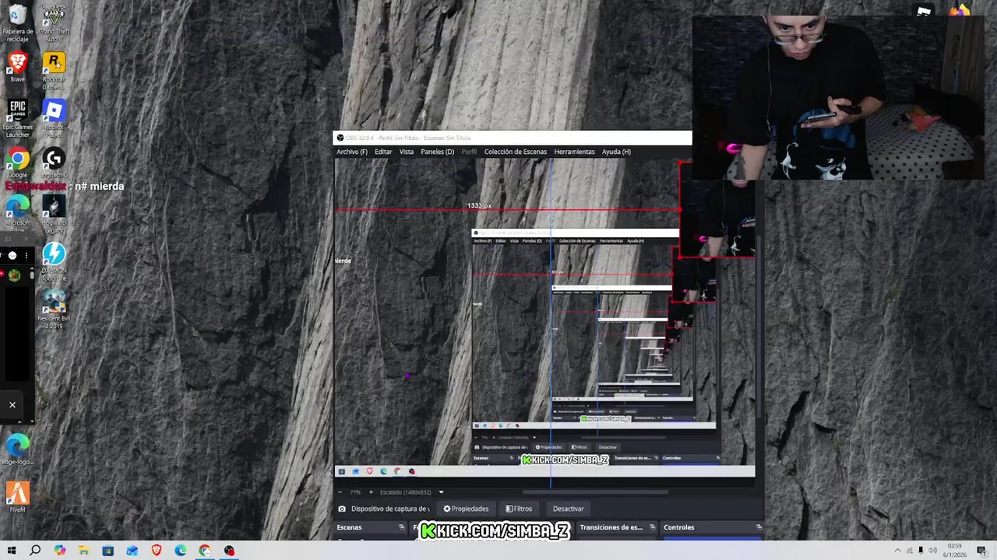Launch Resident Evil 2 2019 shortcut
The width and height of the screenshot is (997, 560).
(x=53, y=309)
